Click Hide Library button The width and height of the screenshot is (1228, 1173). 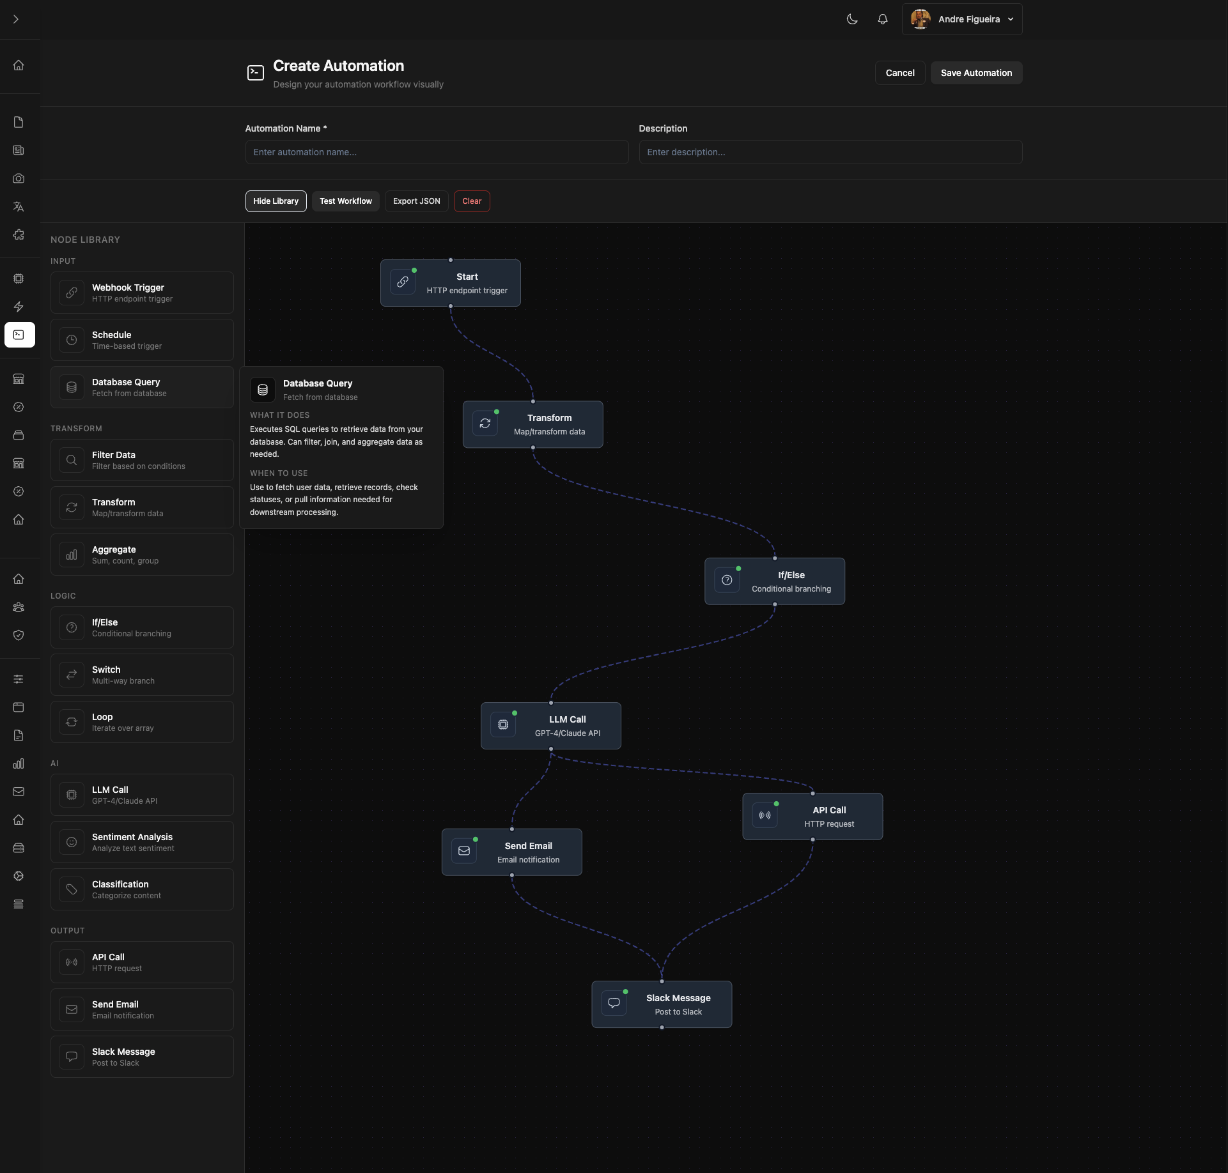point(276,201)
